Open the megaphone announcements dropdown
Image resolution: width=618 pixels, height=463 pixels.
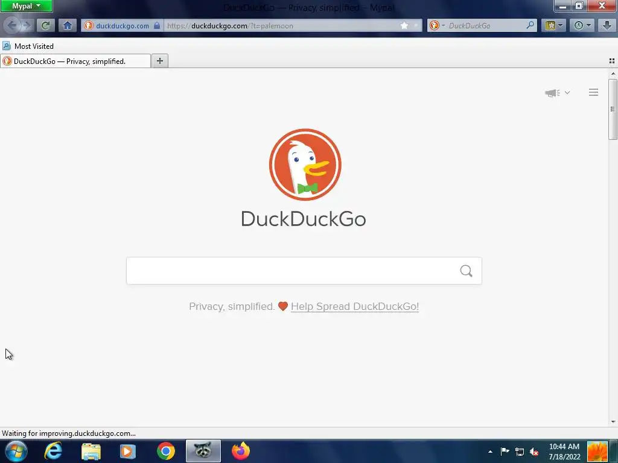(x=557, y=93)
